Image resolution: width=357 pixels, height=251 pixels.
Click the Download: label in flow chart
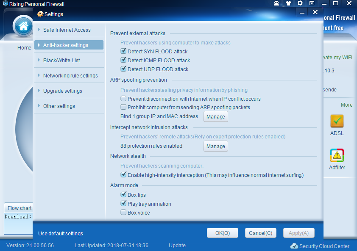18,217
